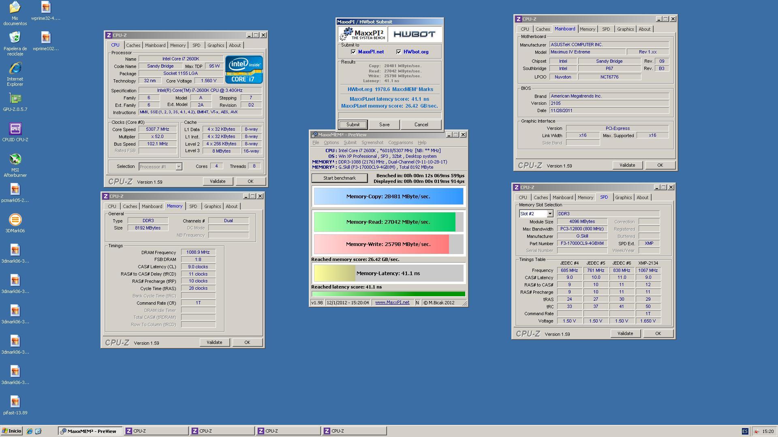Launch 3DMark06 desktop icon

click(x=15, y=223)
